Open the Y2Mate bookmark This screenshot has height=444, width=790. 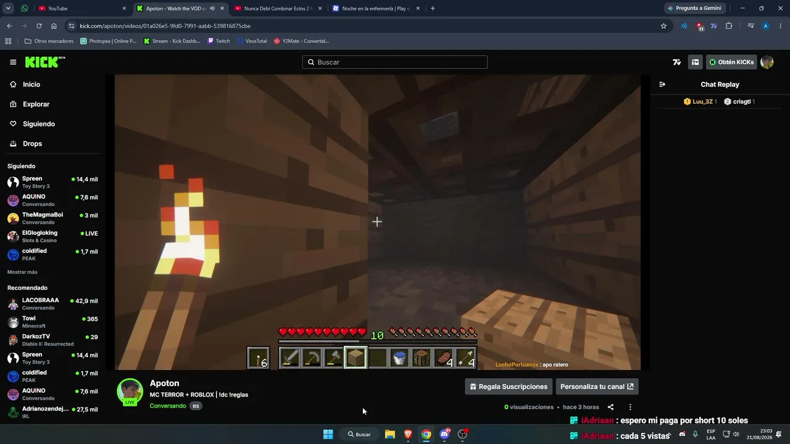coord(301,41)
